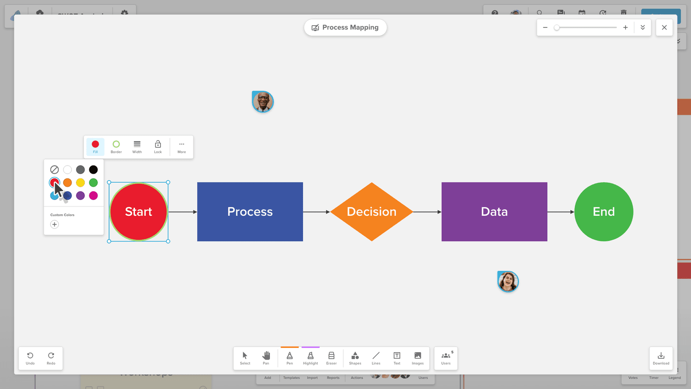Show the list of 5 active Users
Viewport: 691px width, 389px height.
(x=445, y=357)
